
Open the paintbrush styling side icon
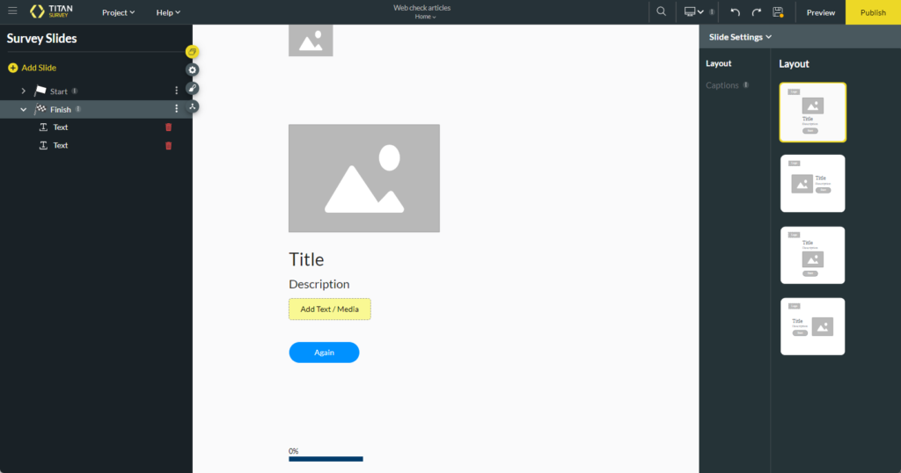tap(192, 89)
